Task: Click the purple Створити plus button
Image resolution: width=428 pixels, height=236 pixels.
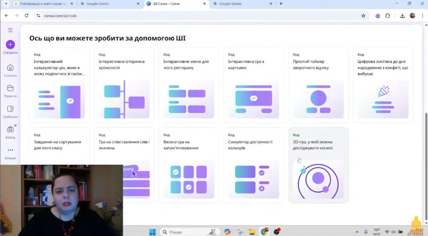Action: [x=10, y=45]
